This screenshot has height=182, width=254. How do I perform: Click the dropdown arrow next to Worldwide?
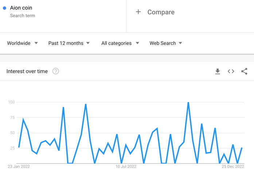click(x=36, y=43)
